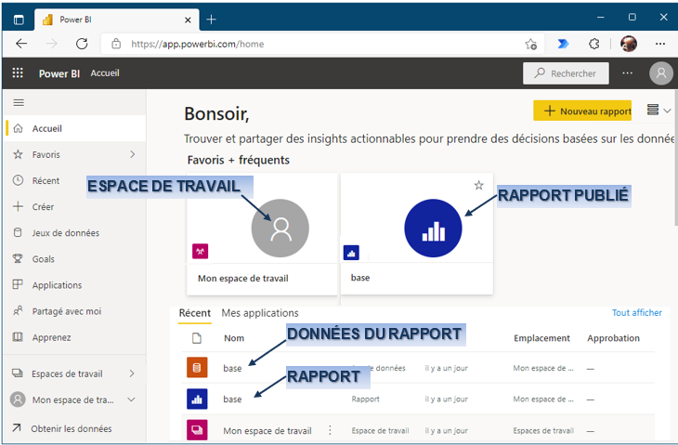Click the Obtenir les données arrow icon
678x445 pixels.
tap(17, 428)
